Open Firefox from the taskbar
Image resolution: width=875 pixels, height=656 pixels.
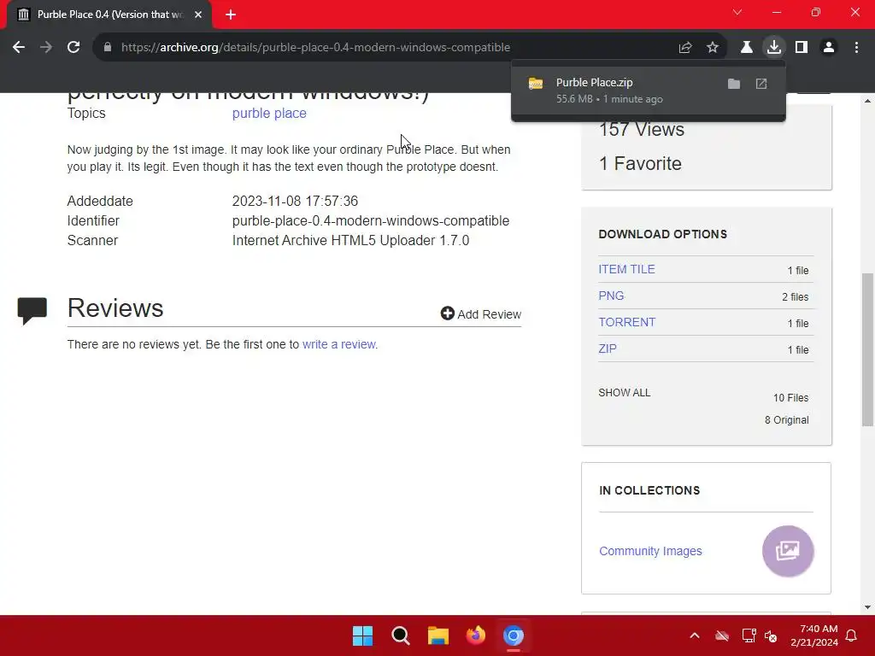click(475, 635)
